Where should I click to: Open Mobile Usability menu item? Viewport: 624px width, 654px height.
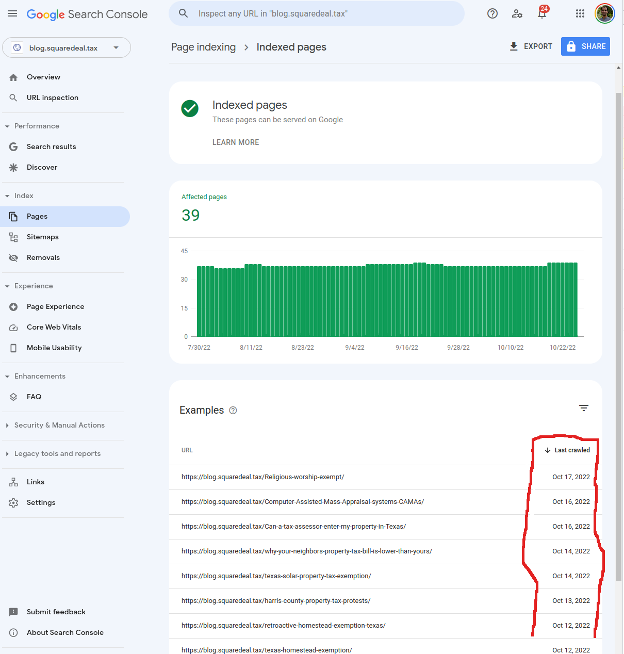click(54, 348)
